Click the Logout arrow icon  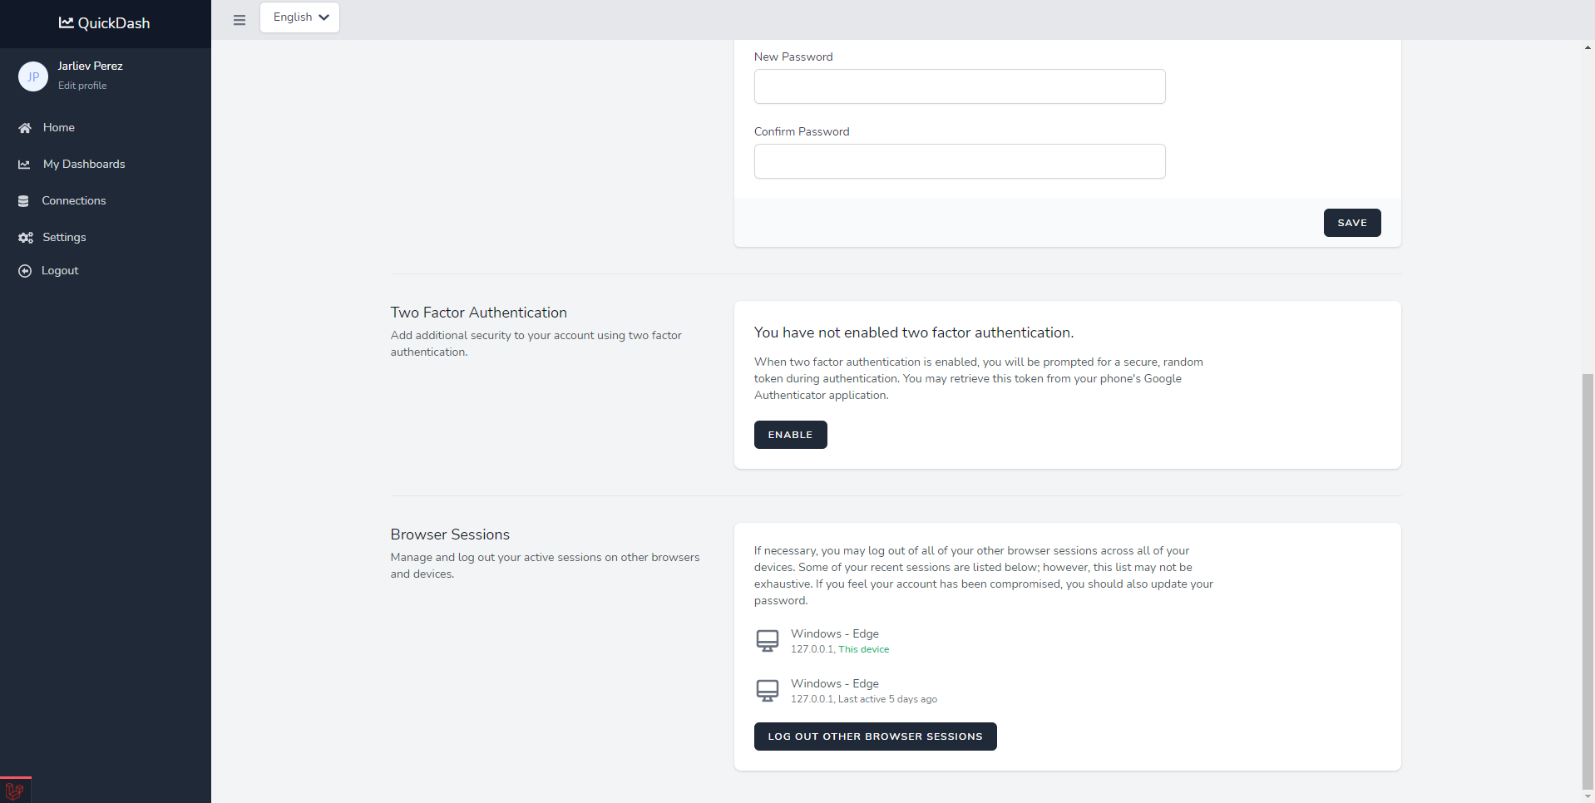(25, 271)
